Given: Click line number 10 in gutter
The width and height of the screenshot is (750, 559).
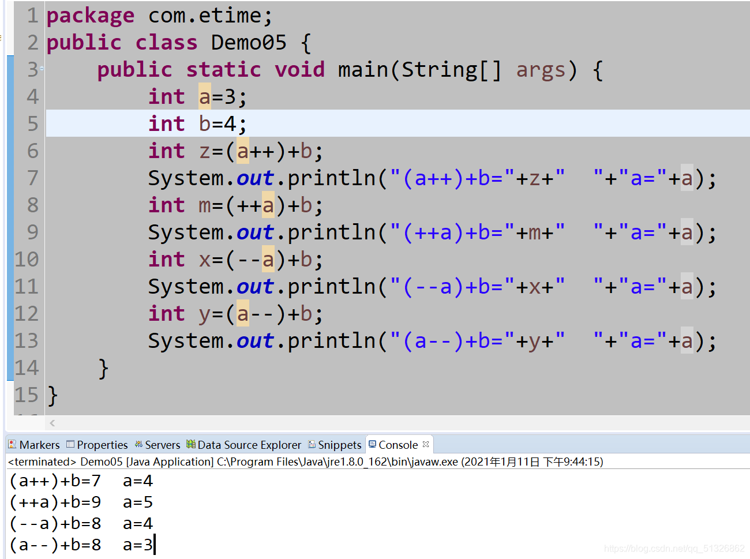Looking at the screenshot, I should click(x=27, y=260).
